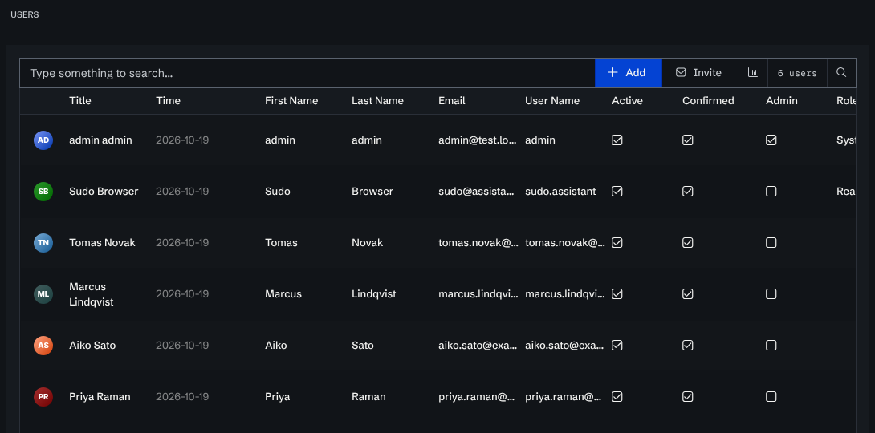Toggle Active checkbox for Tomas Novak
This screenshot has width=875, height=433.
(617, 242)
